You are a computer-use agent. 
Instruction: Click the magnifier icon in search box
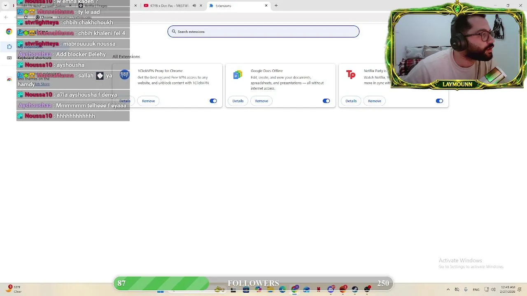[x=174, y=32]
